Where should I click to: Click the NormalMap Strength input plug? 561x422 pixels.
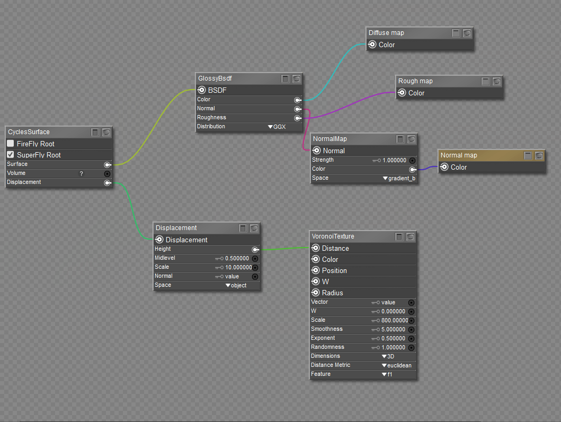point(412,160)
